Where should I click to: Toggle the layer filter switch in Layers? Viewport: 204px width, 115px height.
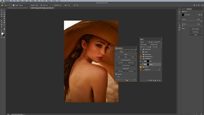click(x=159, y=42)
